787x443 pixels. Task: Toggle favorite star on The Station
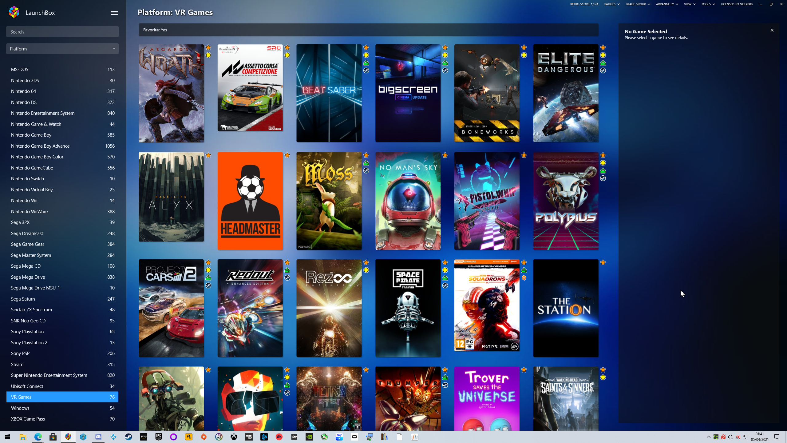tap(603, 262)
